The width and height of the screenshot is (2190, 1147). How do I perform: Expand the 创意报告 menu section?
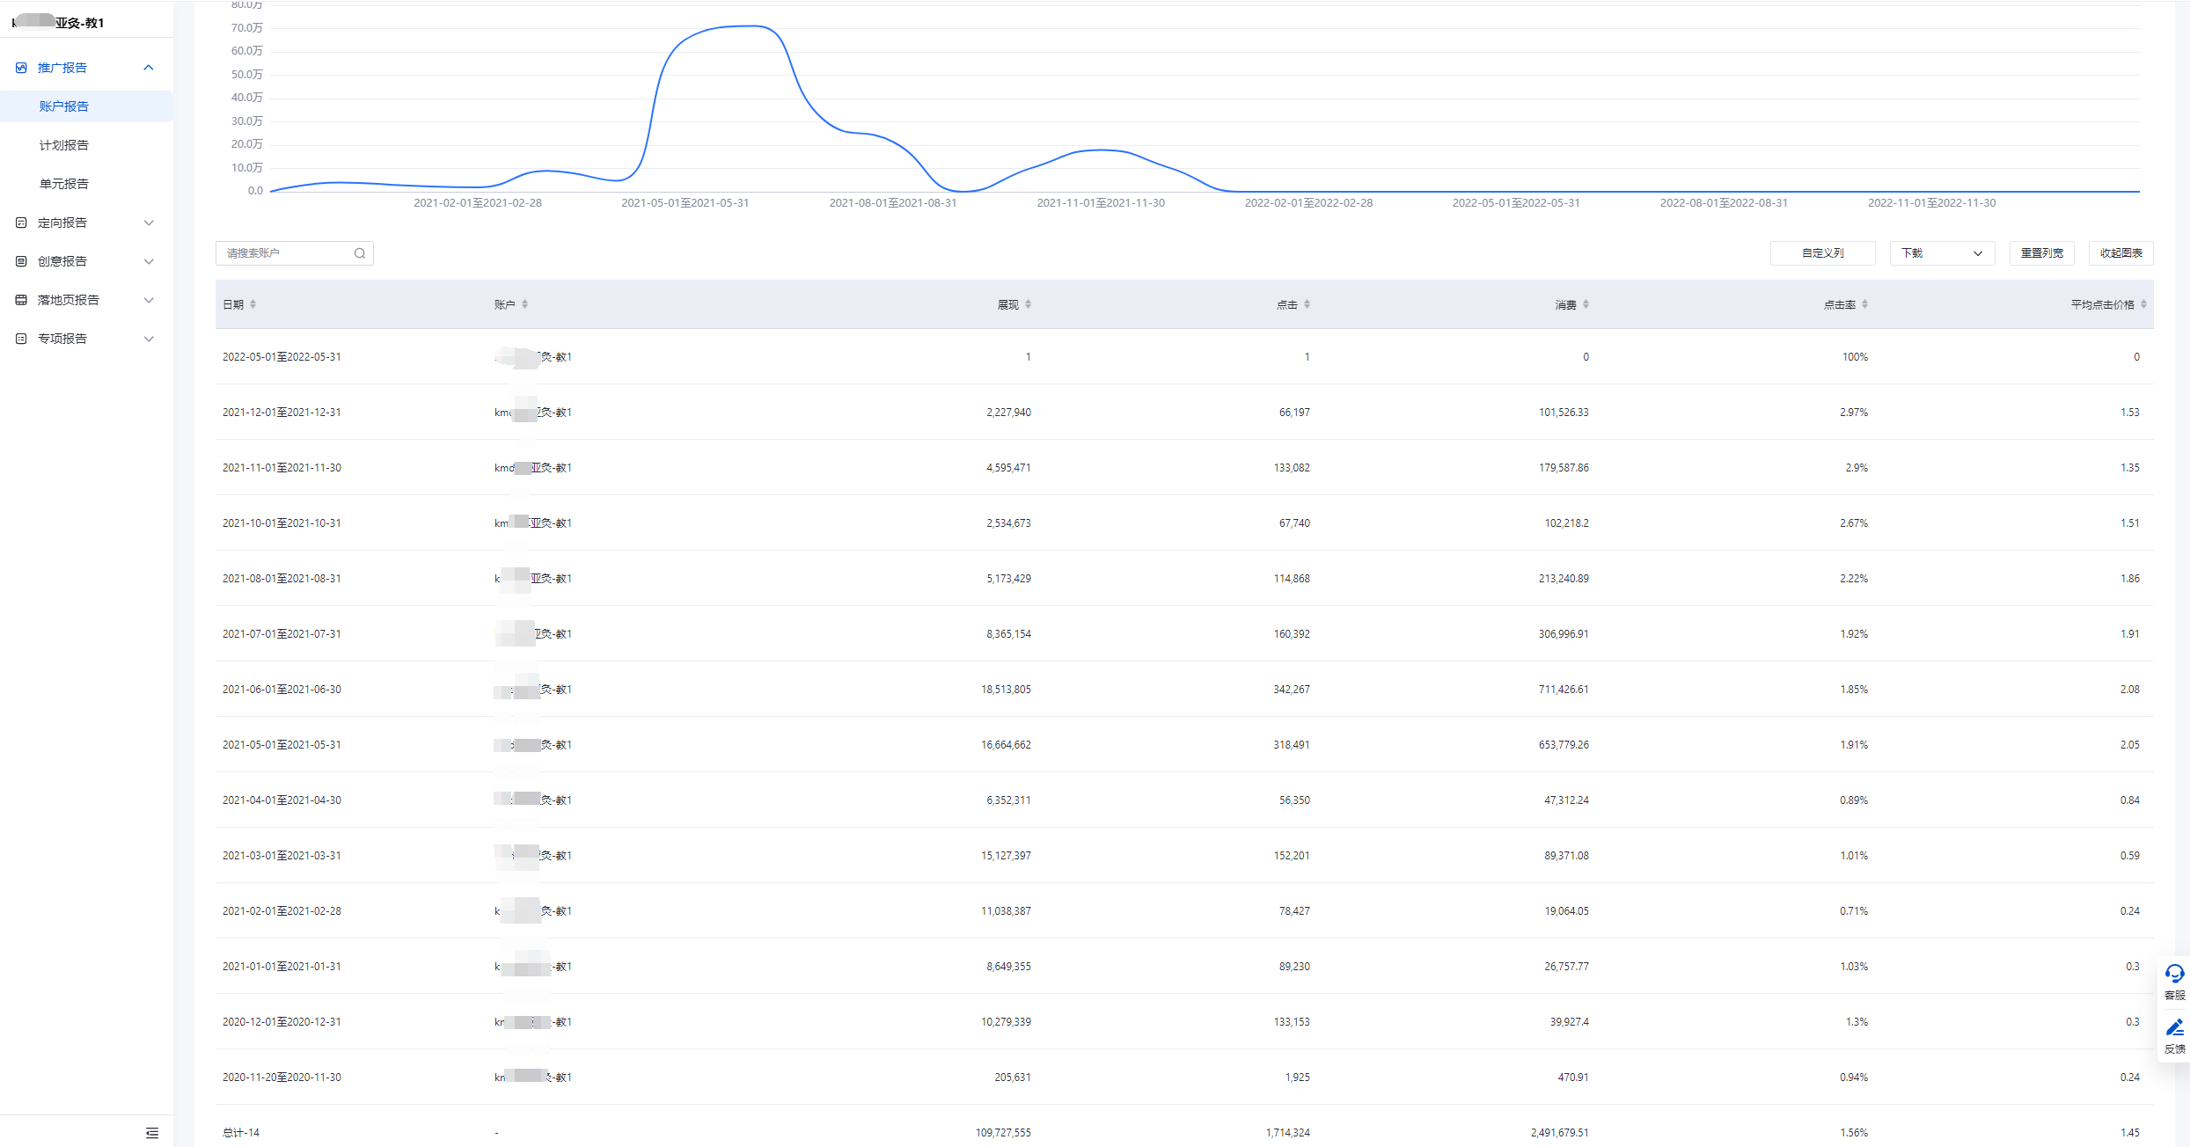(149, 261)
